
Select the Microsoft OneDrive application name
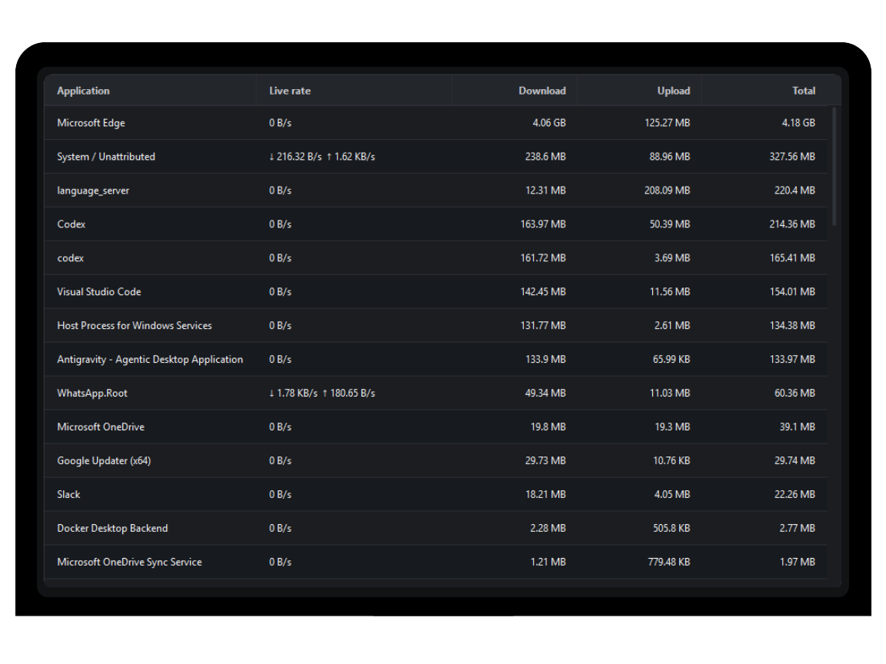tap(101, 427)
